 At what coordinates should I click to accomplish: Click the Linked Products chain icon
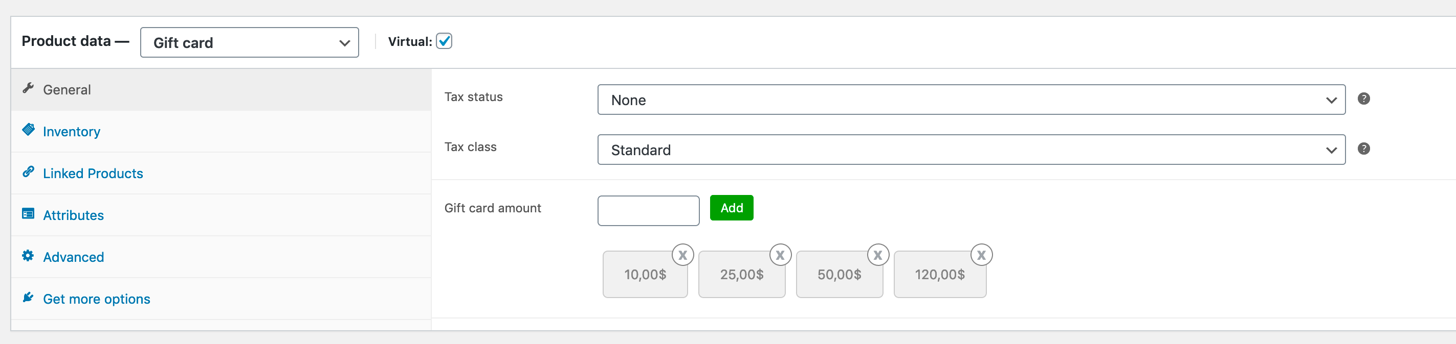28,171
